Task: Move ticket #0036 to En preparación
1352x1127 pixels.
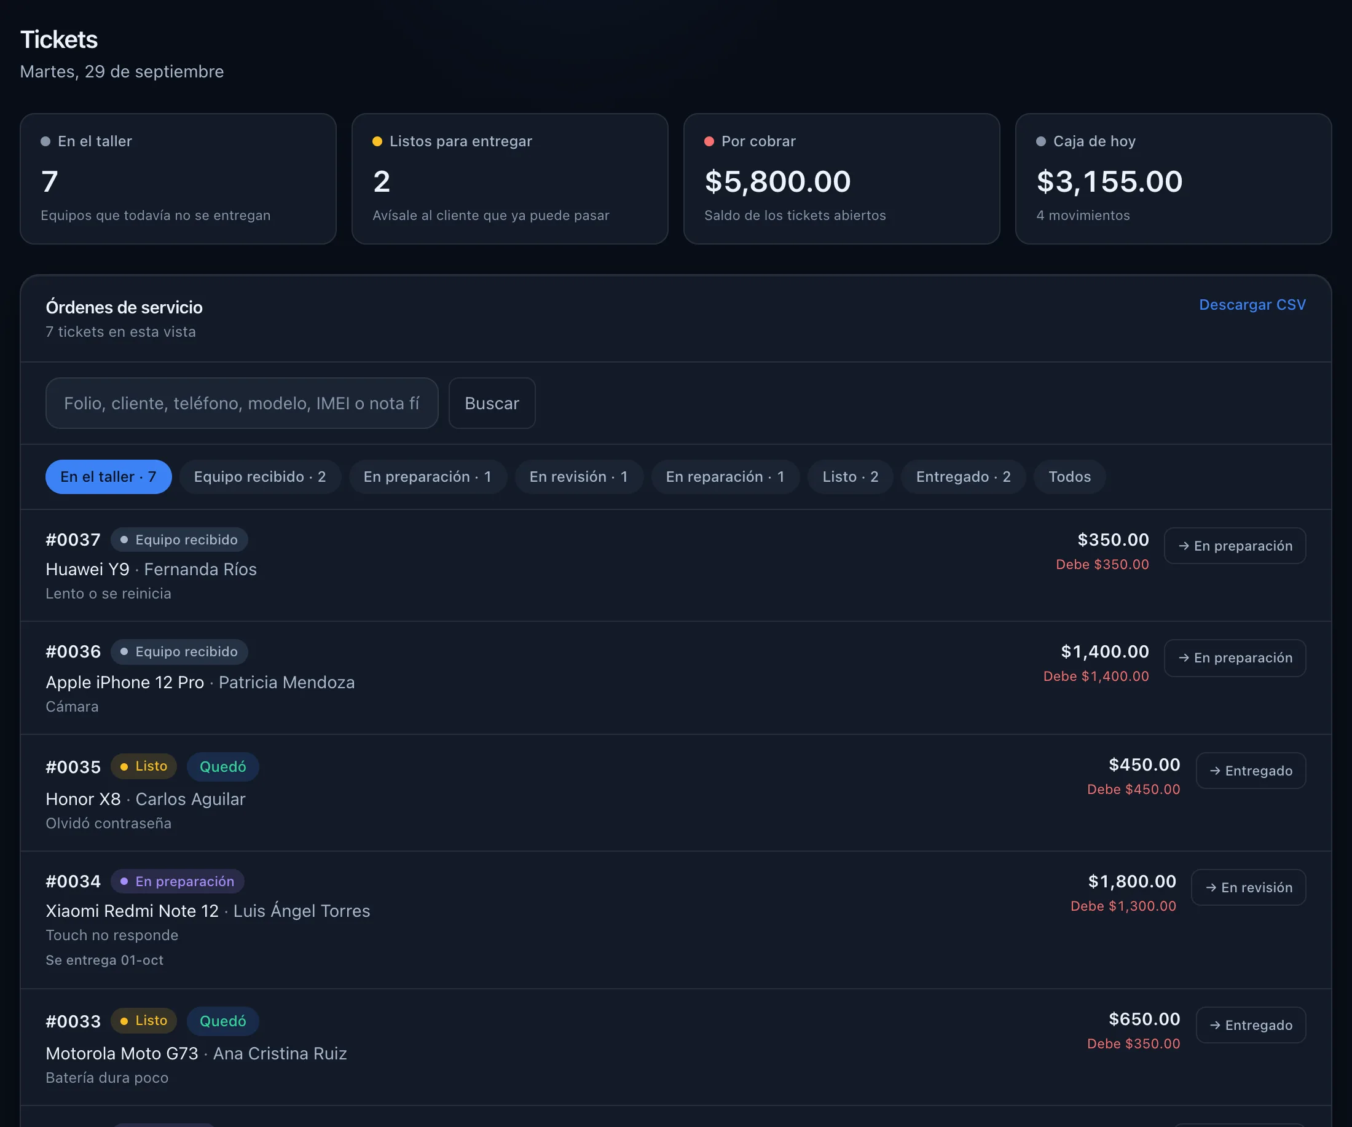Action: (x=1235, y=658)
